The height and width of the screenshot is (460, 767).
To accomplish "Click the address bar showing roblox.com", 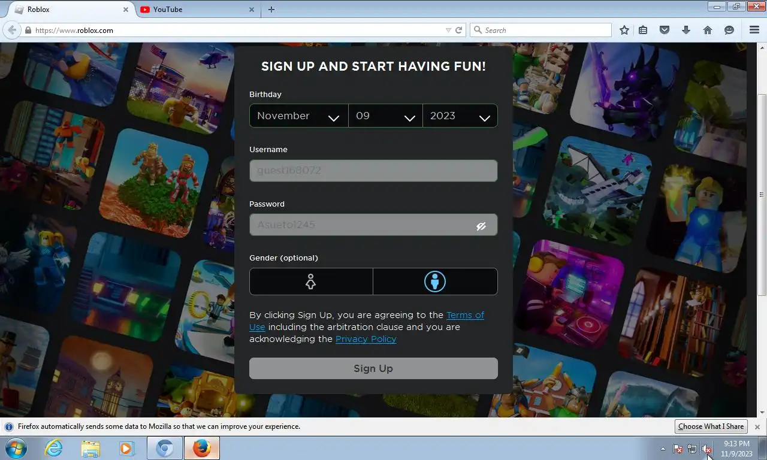I will (x=243, y=30).
